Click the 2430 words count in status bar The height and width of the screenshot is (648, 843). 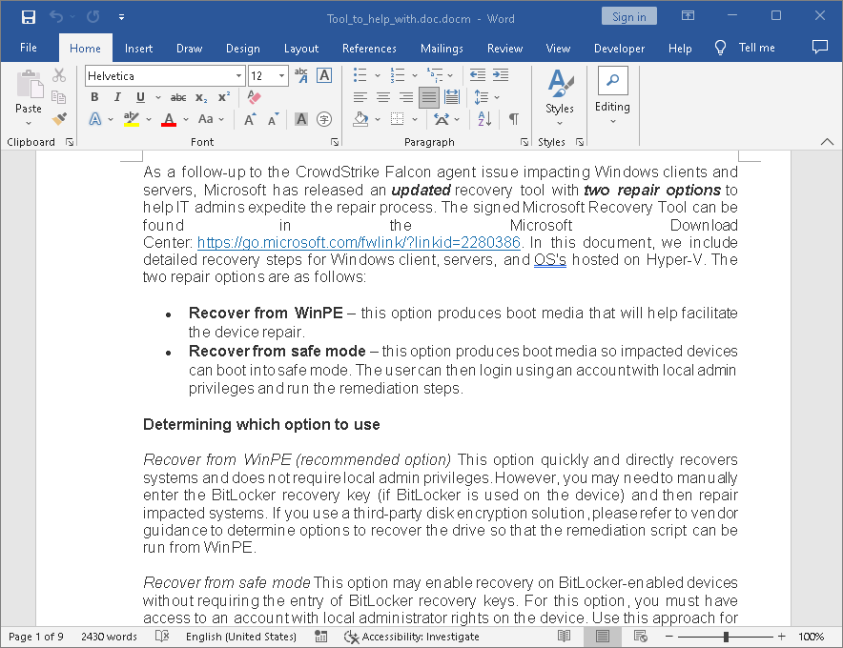click(x=109, y=637)
